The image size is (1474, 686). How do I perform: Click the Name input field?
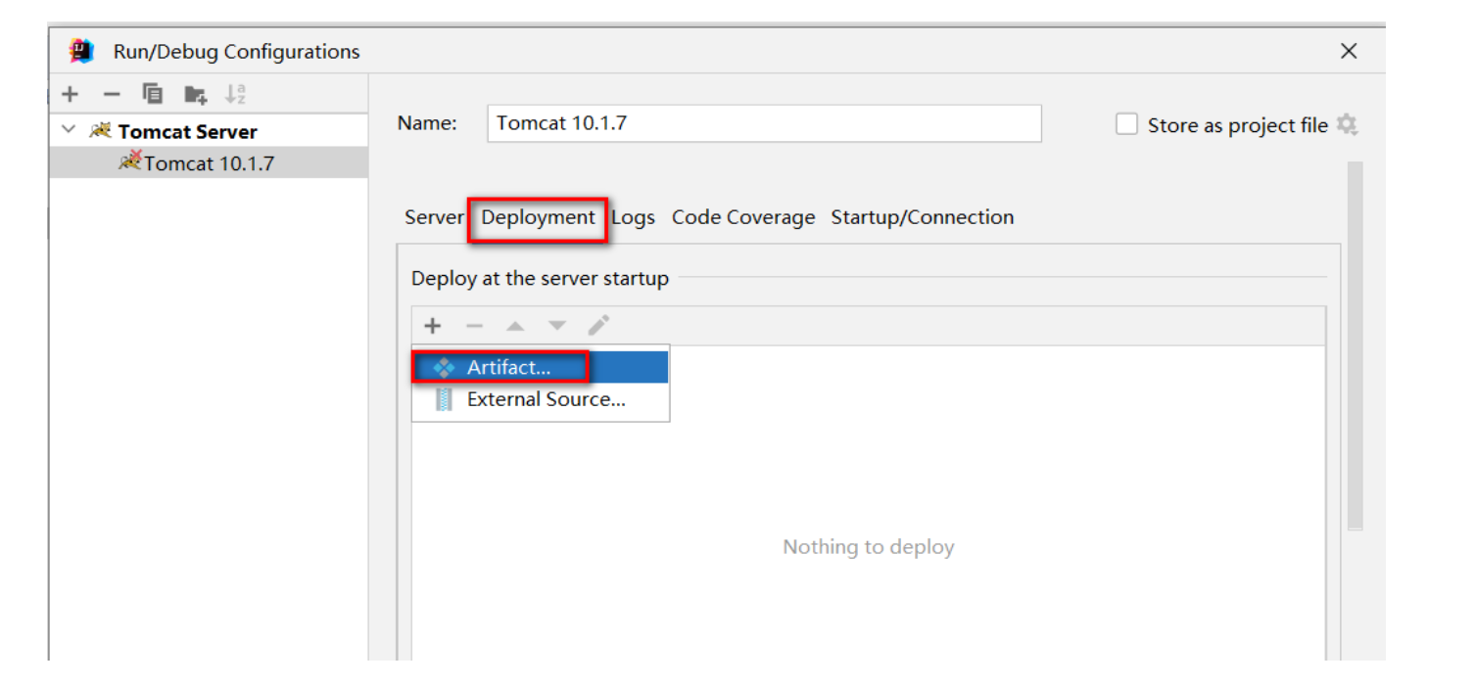[764, 123]
